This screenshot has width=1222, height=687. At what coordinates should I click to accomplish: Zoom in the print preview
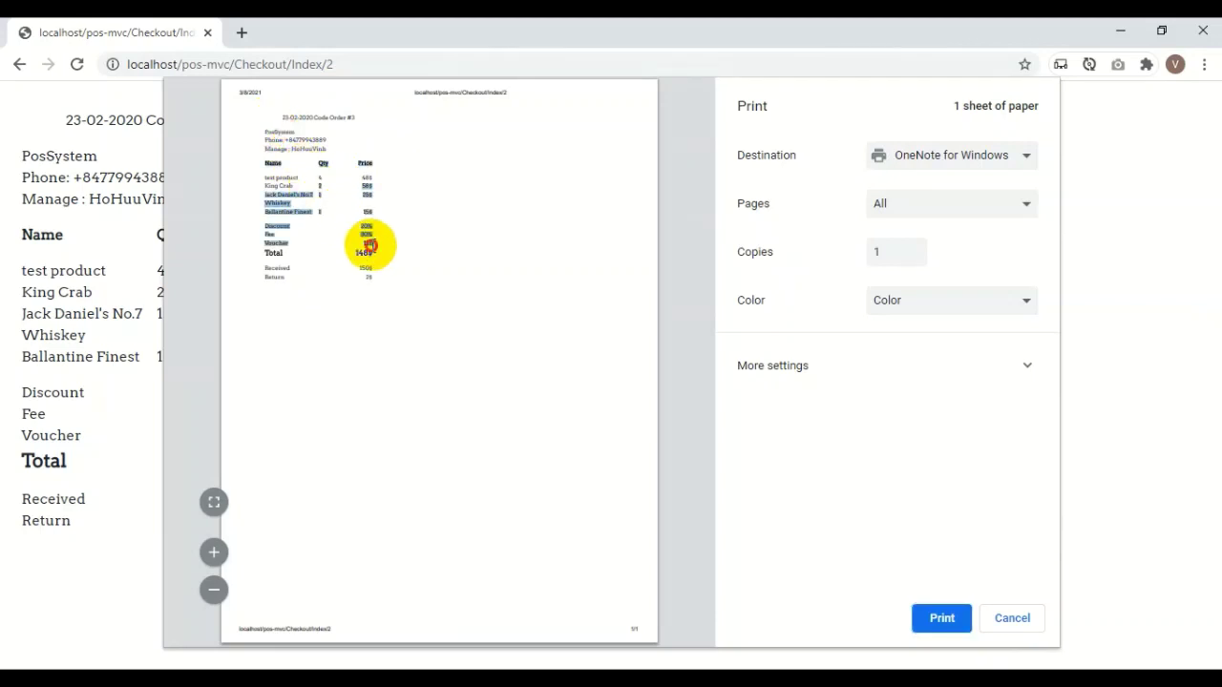click(214, 552)
